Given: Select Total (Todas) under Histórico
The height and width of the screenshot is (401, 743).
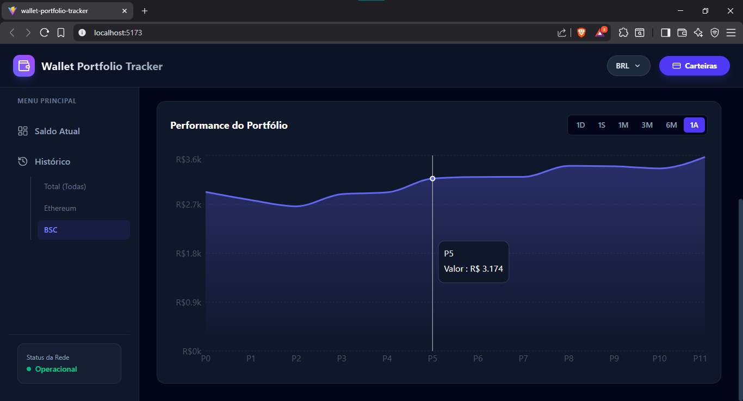Looking at the screenshot, I should 65,186.
